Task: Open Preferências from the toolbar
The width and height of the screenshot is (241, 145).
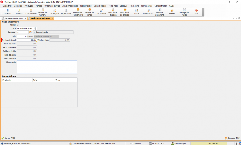Action: tap(148, 12)
